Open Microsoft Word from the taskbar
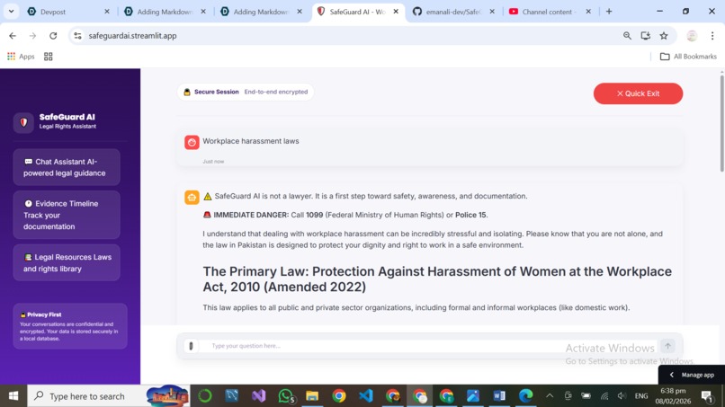This screenshot has height=407, width=725. (499, 396)
